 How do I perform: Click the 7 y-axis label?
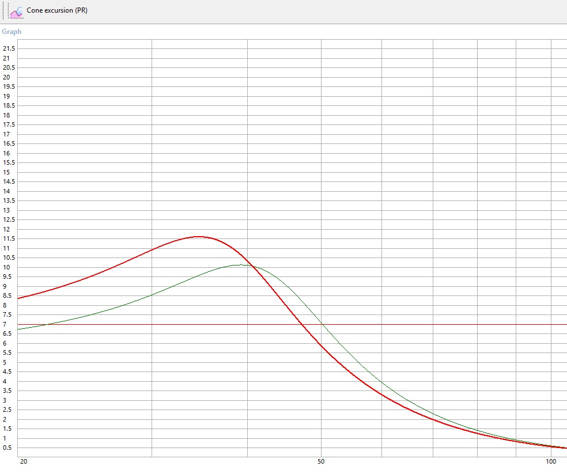coord(5,324)
